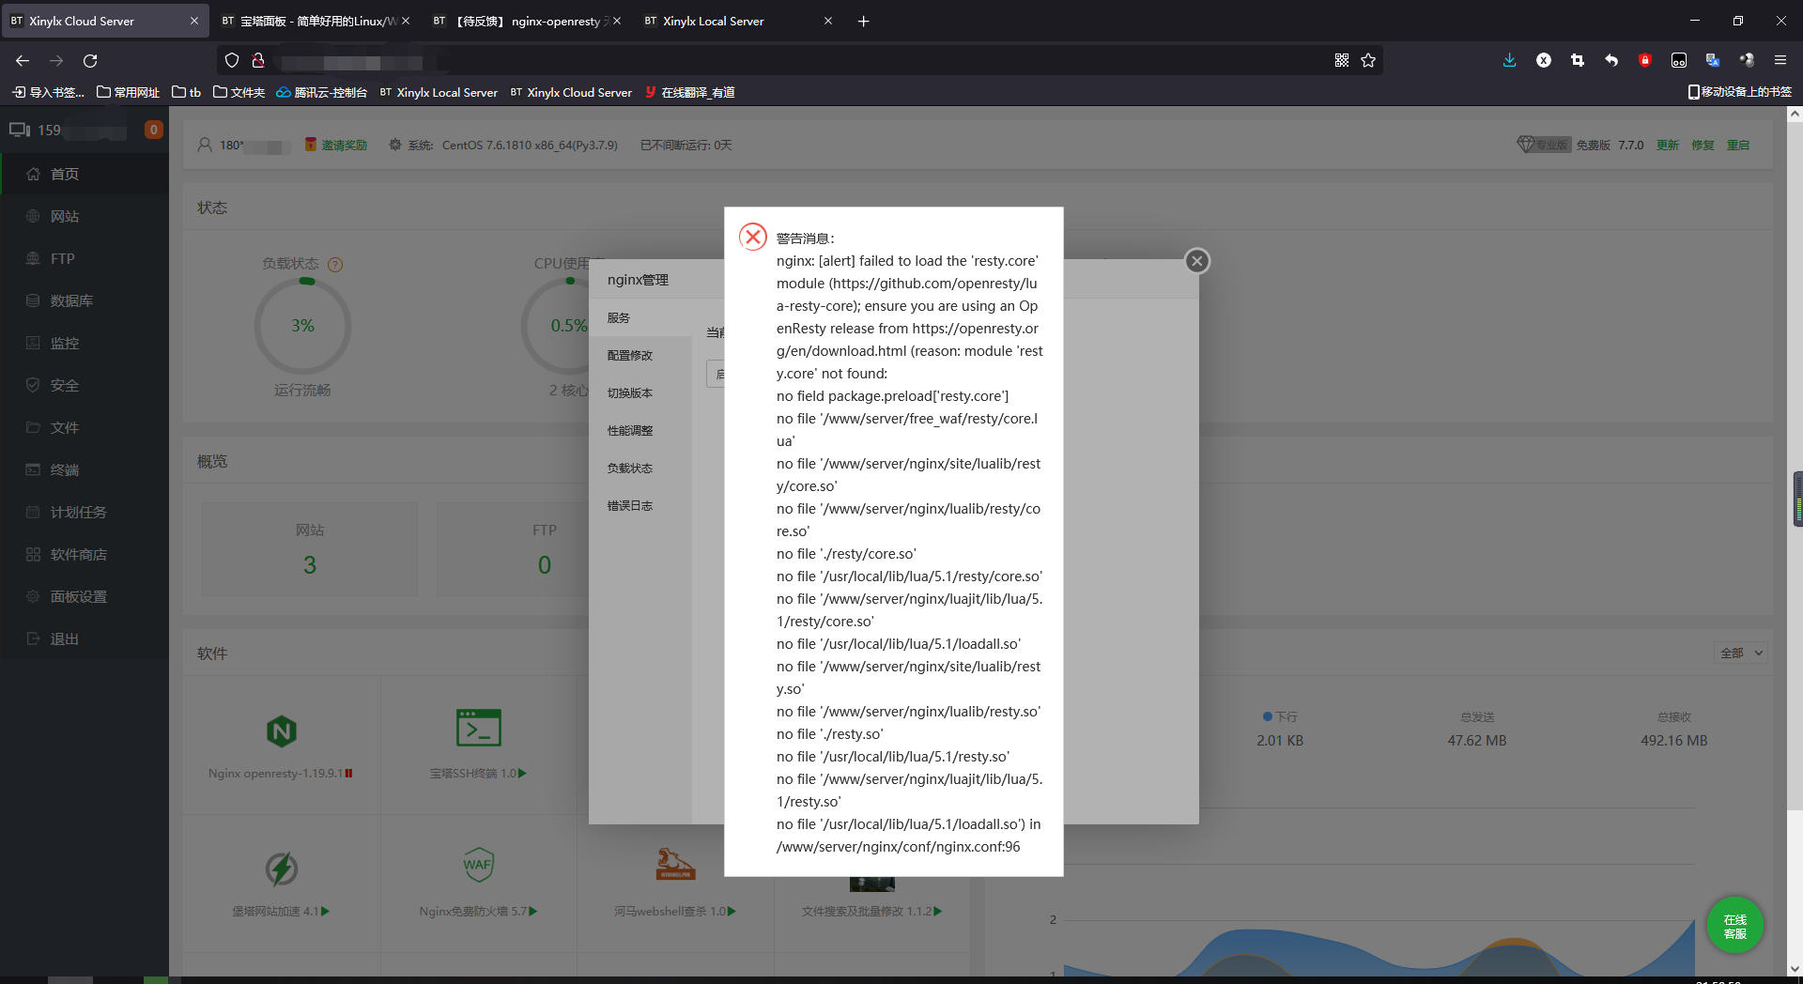Select 性能调整 tab in nginx管理

pos(640,431)
